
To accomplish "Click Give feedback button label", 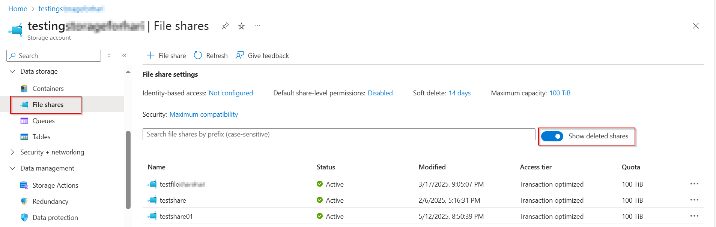I will coord(268,55).
